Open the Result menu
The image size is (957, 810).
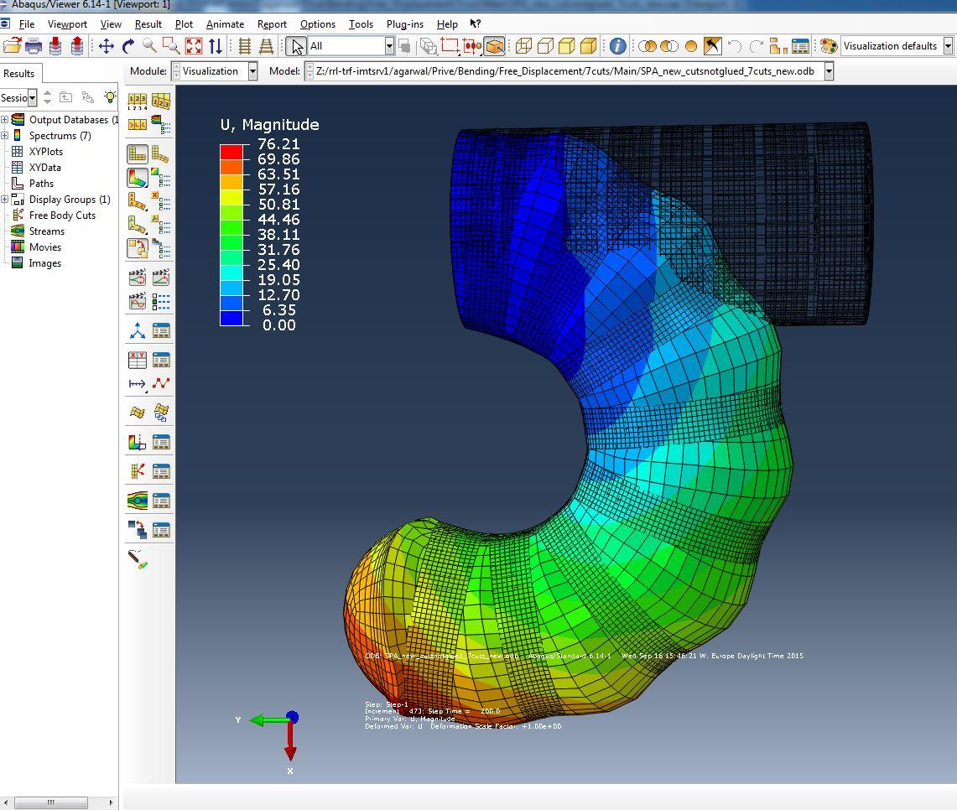pos(148,24)
